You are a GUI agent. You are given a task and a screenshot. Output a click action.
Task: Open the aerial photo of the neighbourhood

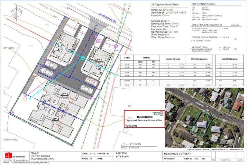click(x=204, y=118)
